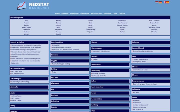Open the VvE App link

click(x=136, y=92)
